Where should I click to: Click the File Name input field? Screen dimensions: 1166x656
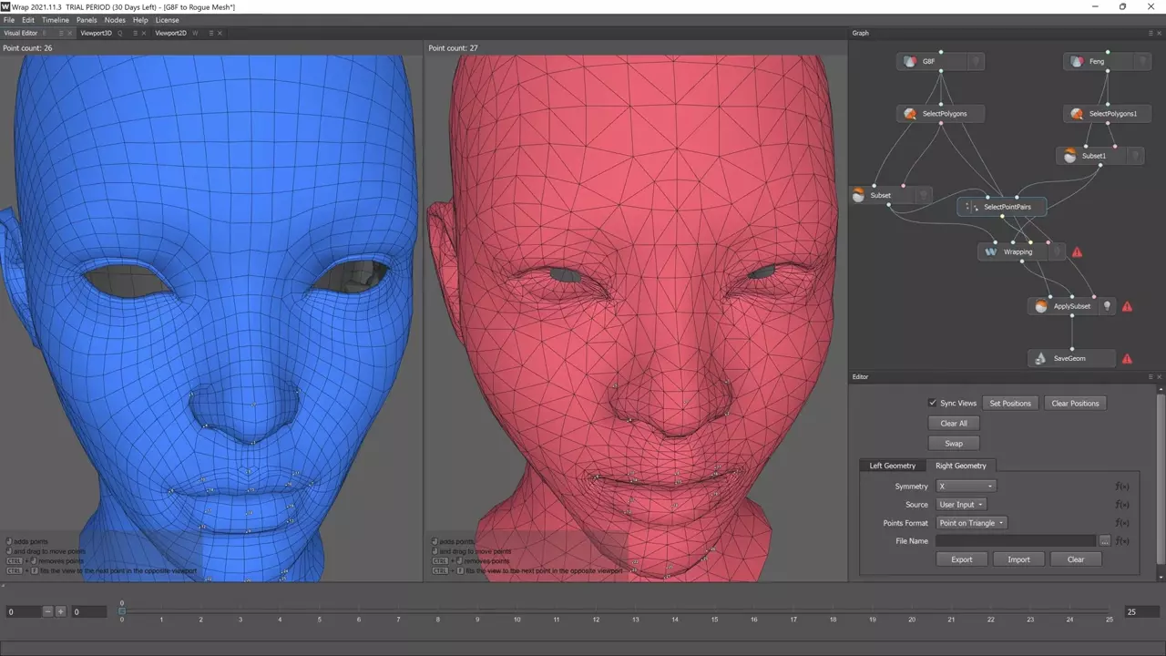pos(1016,541)
